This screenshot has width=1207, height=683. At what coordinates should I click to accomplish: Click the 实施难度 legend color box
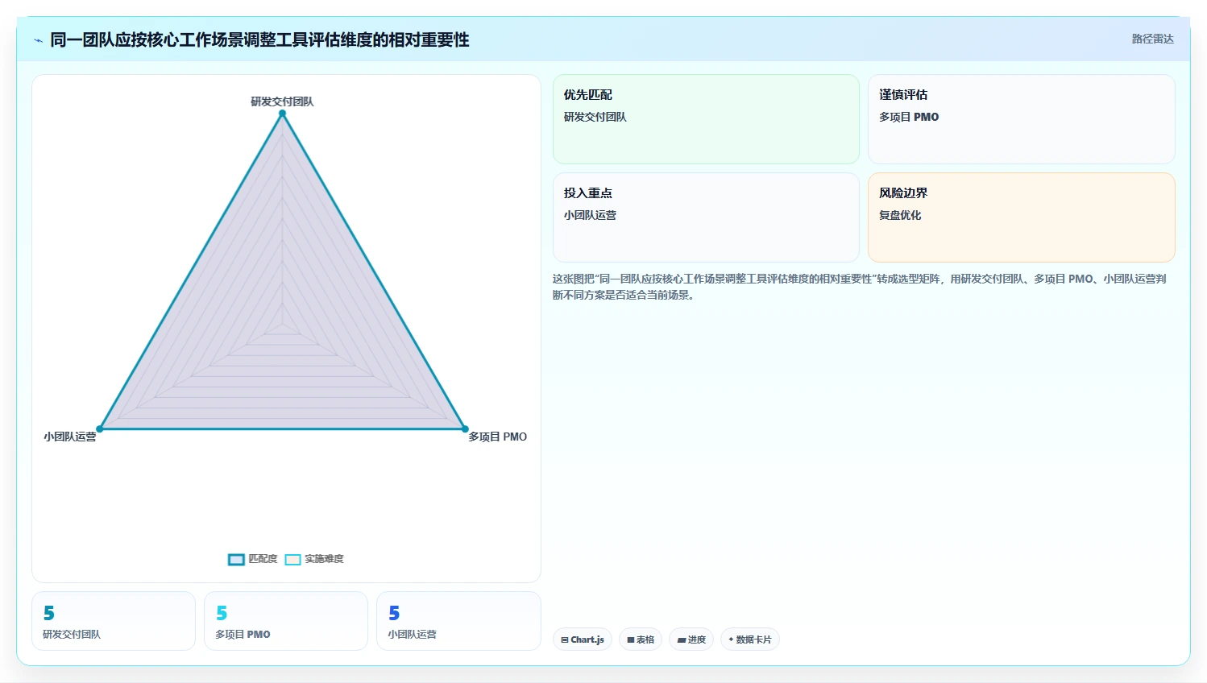tap(292, 559)
